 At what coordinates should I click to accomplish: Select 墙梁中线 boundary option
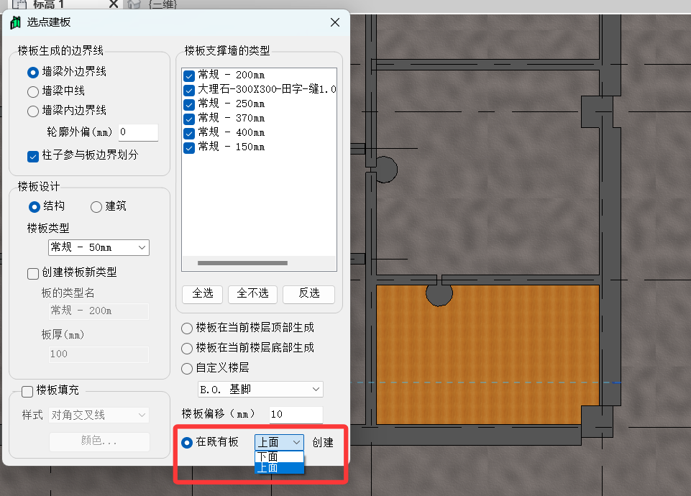33,91
